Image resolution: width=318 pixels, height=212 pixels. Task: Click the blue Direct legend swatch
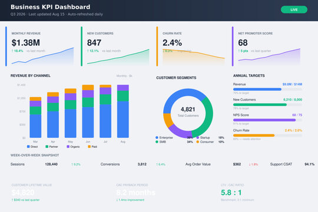point(28,147)
